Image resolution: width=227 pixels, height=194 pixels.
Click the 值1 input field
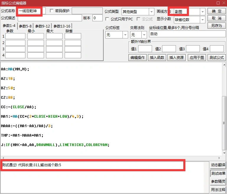(145, 49)
